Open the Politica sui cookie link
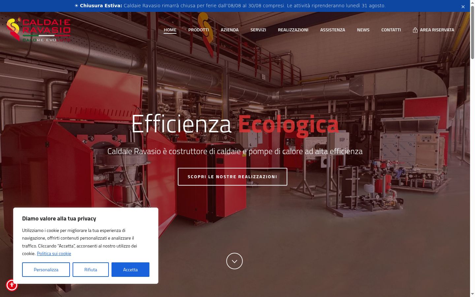This screenshot has height=297, width=475. point(54,253)
